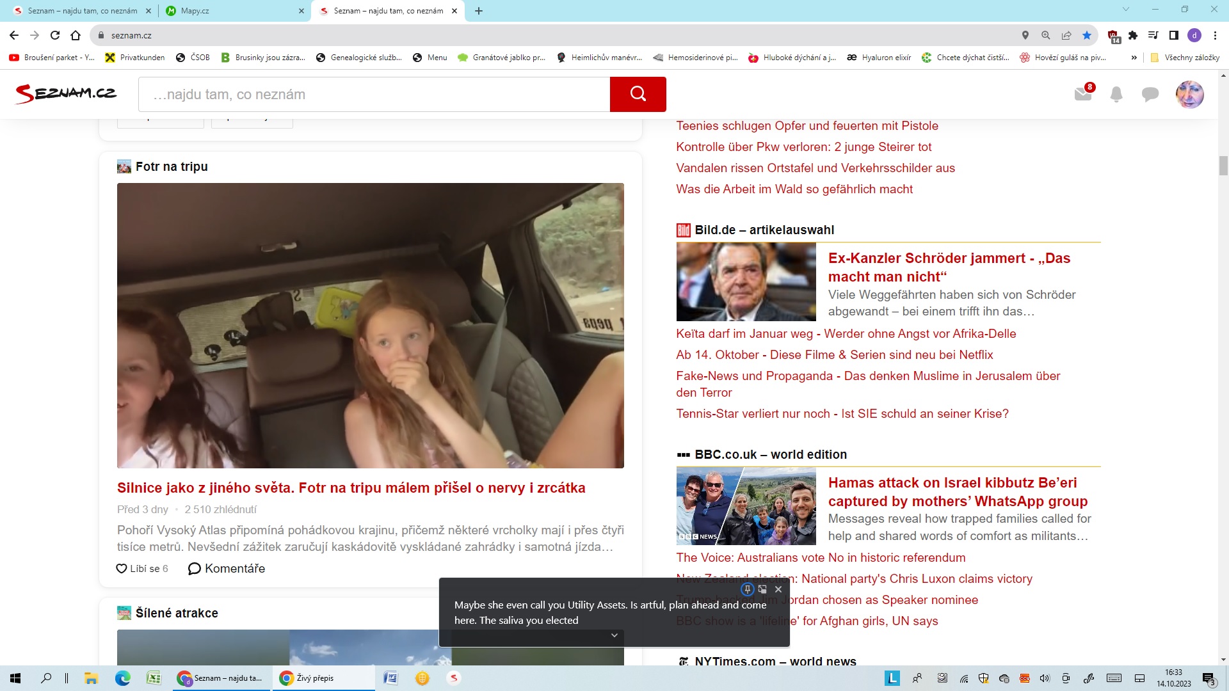
Task: Like the article with heart icon
Action: [122, 568]
